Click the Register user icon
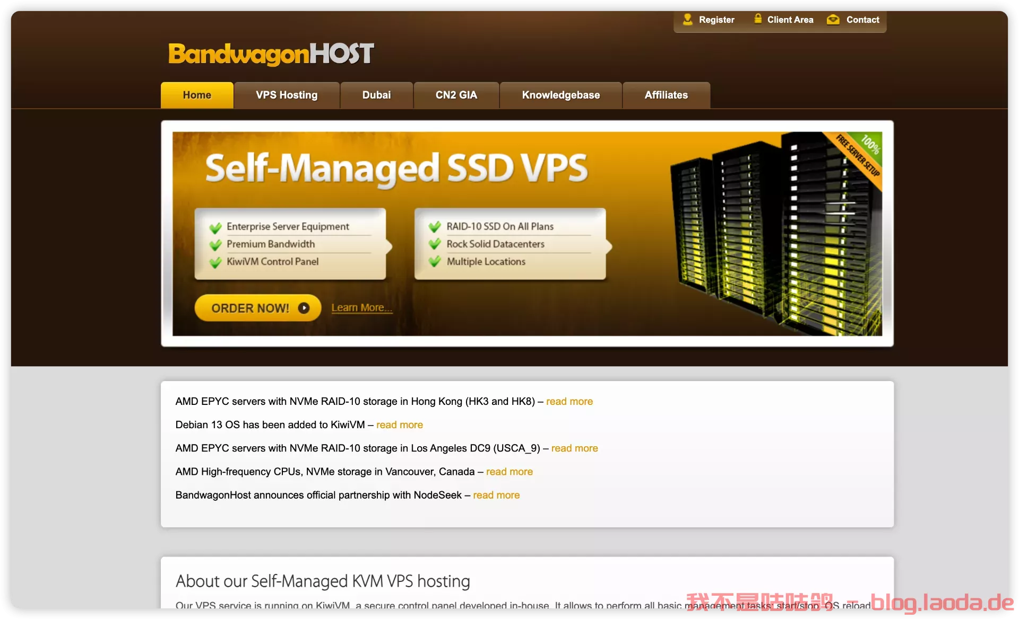1019x619 pixels. (x=687, y=19)
